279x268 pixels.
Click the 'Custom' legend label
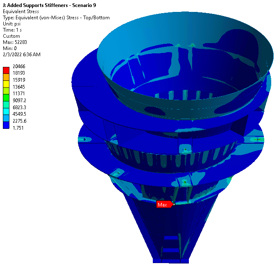(x=11, y=36)
